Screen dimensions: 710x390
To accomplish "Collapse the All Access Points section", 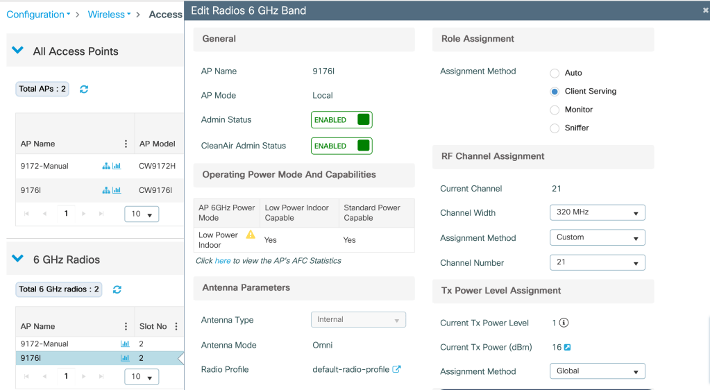I will (18, 51).
